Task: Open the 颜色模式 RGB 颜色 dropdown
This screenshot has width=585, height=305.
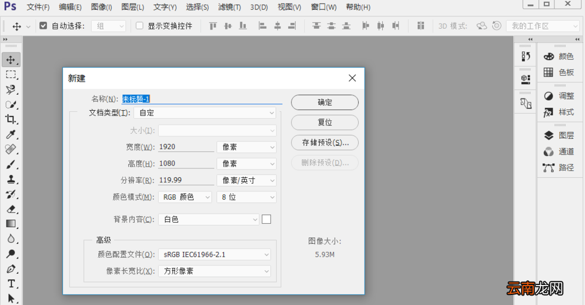Action: coord(185,197)
